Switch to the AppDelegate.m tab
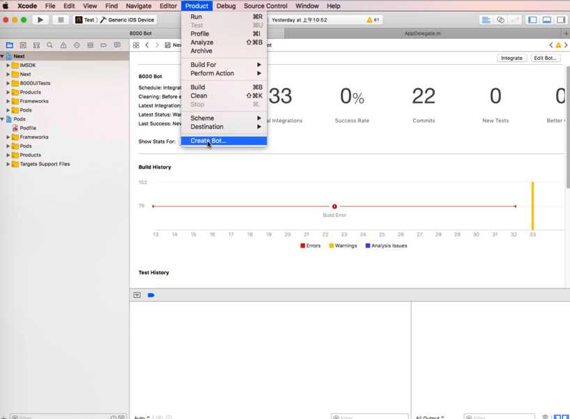 [422, 33]
